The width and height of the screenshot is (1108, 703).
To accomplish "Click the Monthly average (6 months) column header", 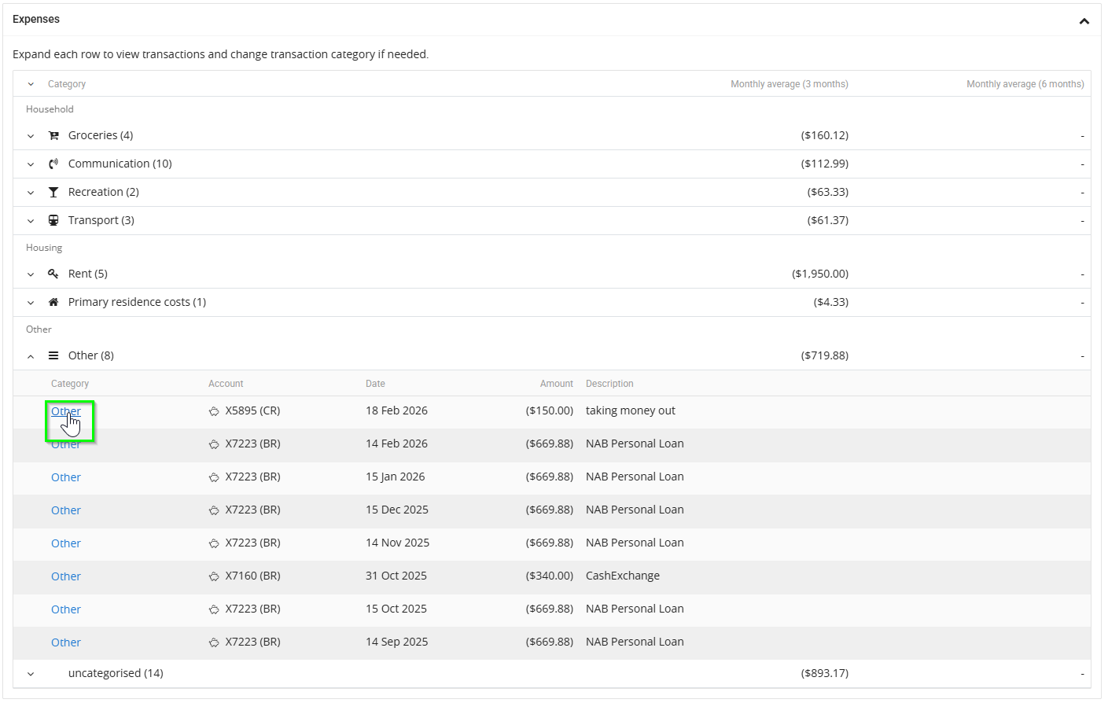I will [x=1025, y=84].
